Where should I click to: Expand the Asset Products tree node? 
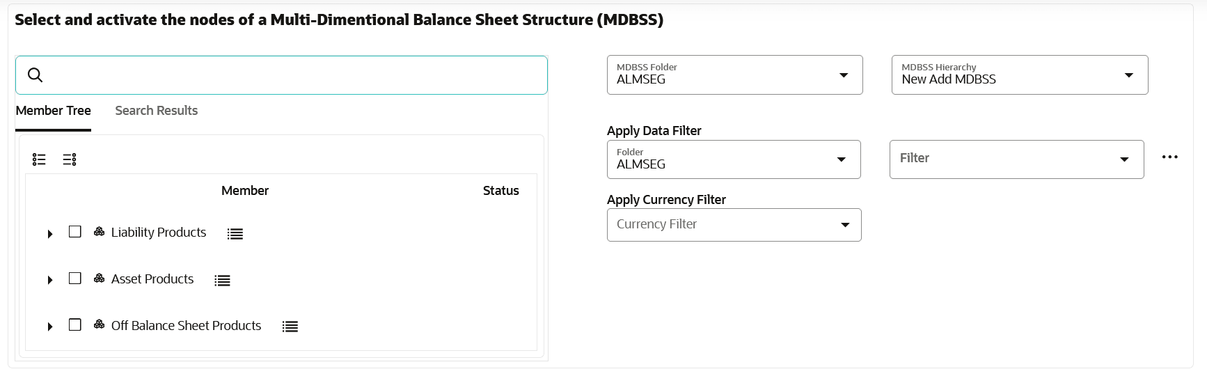click(50, 280)
